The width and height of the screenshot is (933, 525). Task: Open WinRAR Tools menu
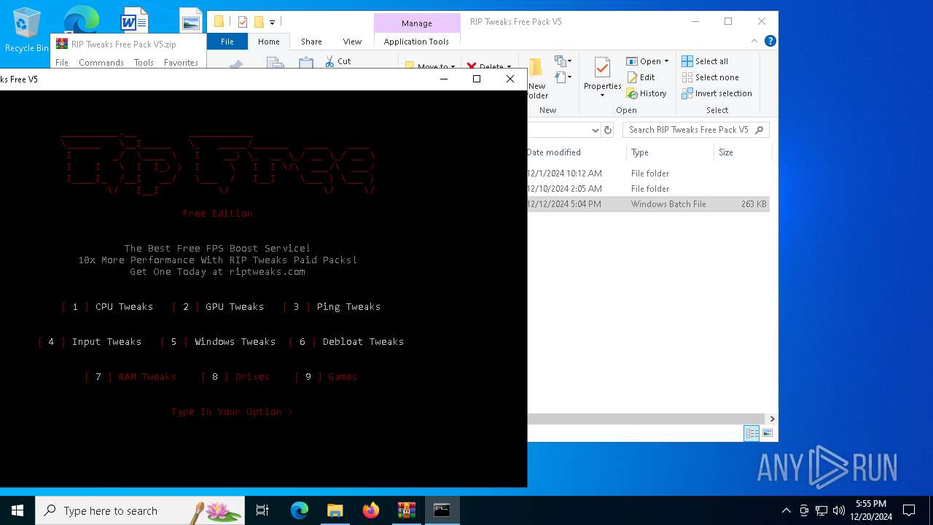144,63
